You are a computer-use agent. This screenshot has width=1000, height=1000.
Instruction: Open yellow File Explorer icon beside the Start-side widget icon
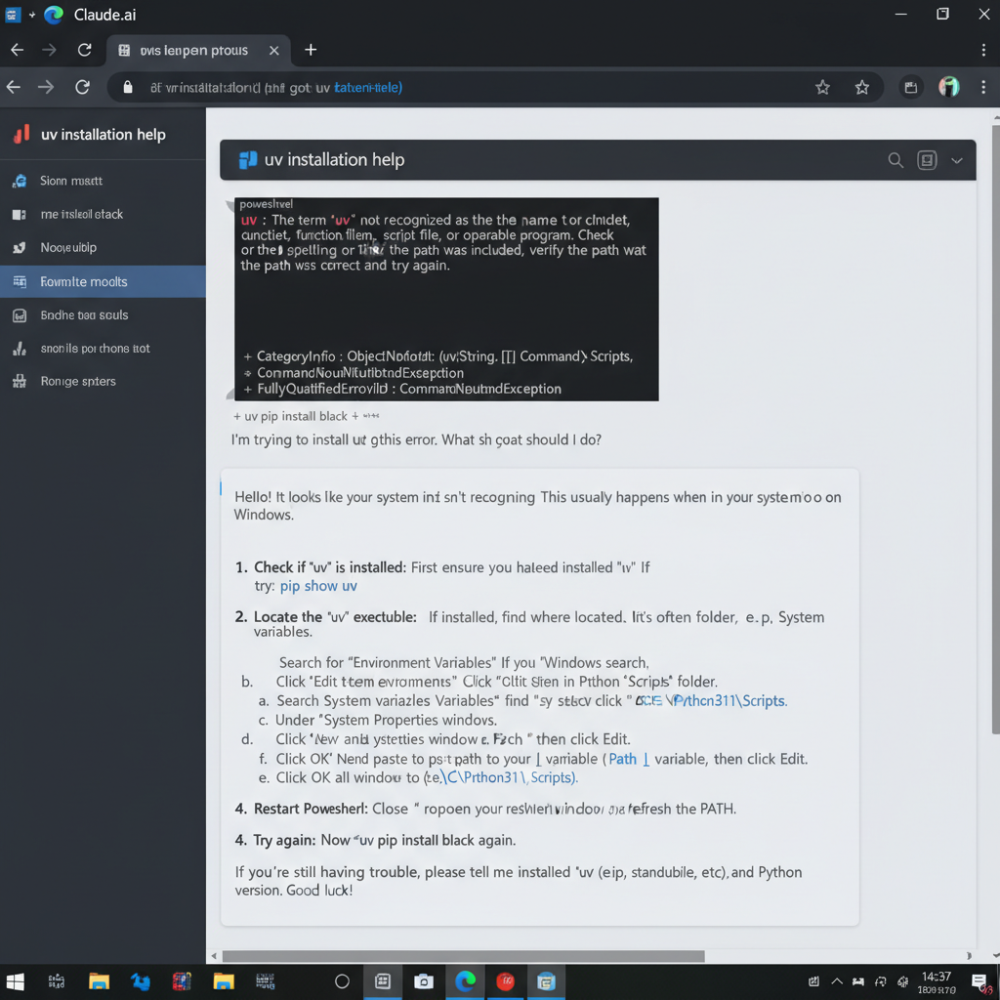pyautogui.click(x=99, y=981)
